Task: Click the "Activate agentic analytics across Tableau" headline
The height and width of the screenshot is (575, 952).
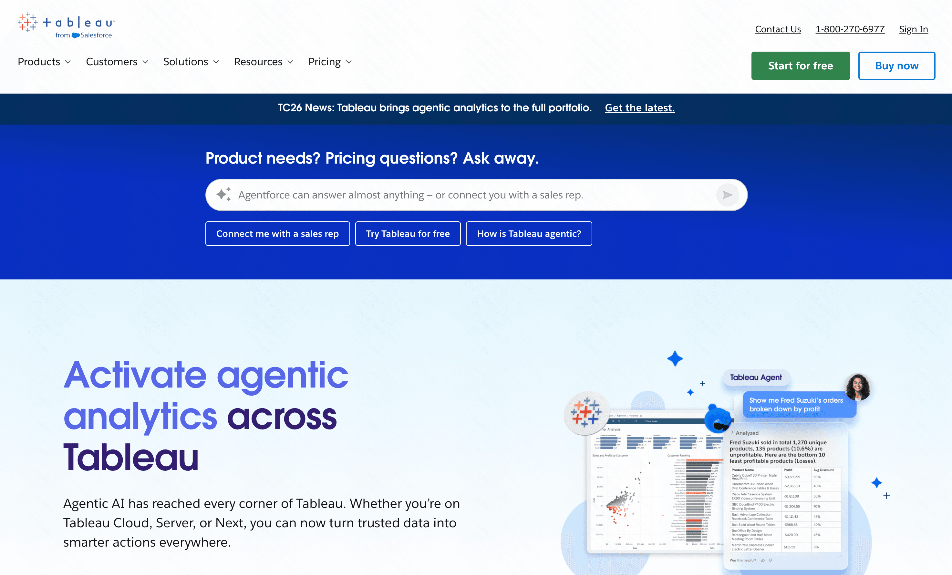Action: [x=206, y=416]
